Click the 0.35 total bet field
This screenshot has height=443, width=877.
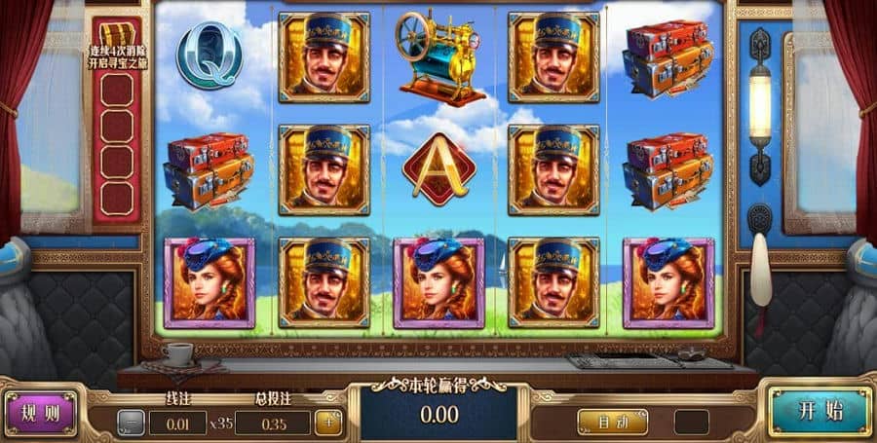273,424
